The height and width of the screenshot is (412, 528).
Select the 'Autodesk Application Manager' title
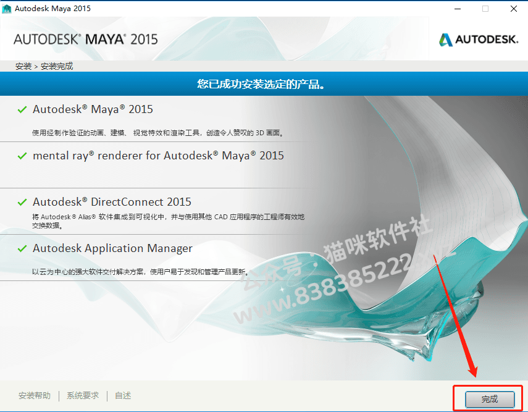(x=112, y=248)
